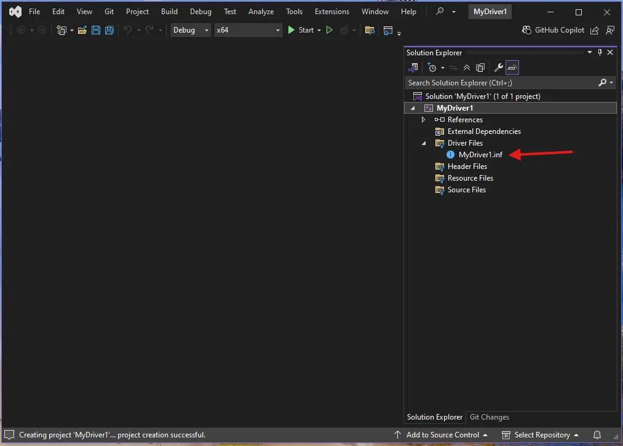Click the Save icon in toolbar
623x446 pixels.
coord(96,30)
